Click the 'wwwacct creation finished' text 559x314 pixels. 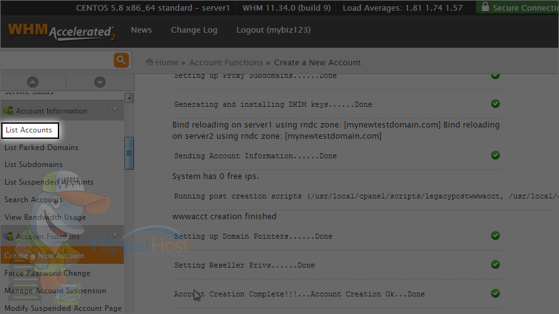[224, 216]
